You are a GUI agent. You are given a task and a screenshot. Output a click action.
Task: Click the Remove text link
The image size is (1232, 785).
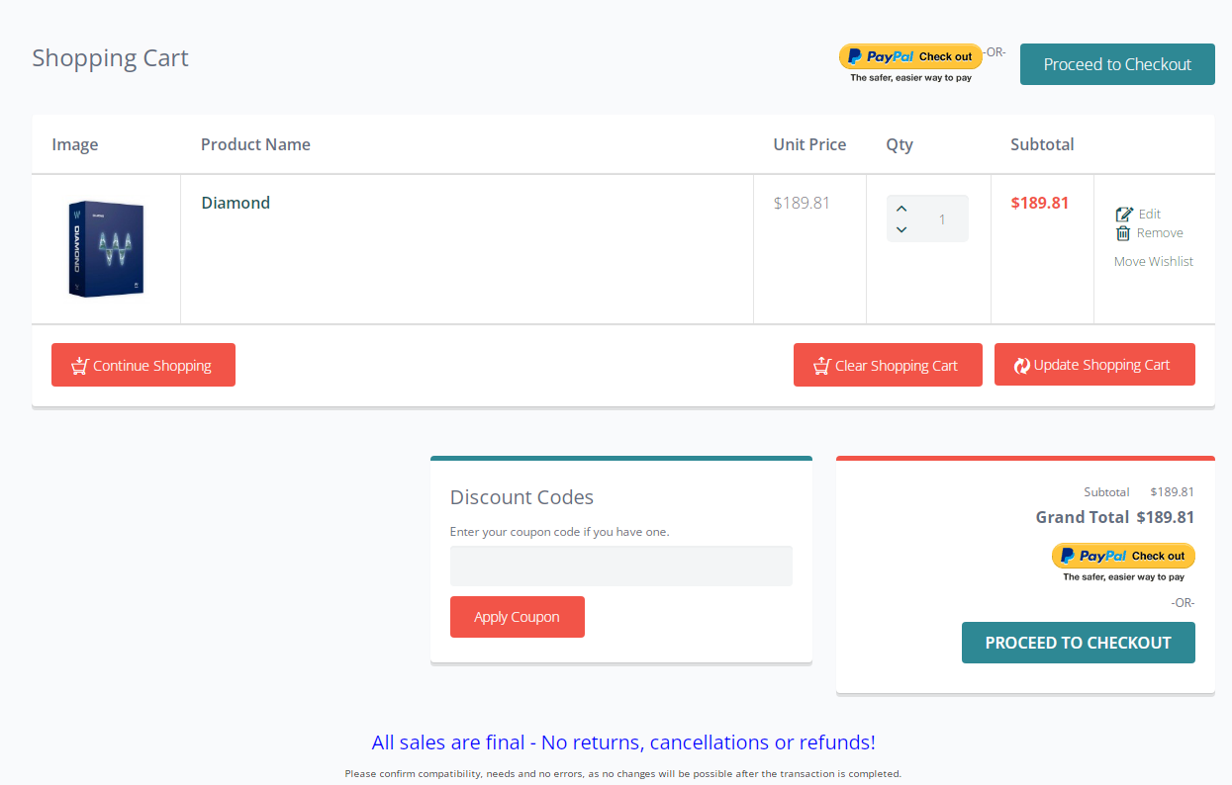tap(1160, 233)
